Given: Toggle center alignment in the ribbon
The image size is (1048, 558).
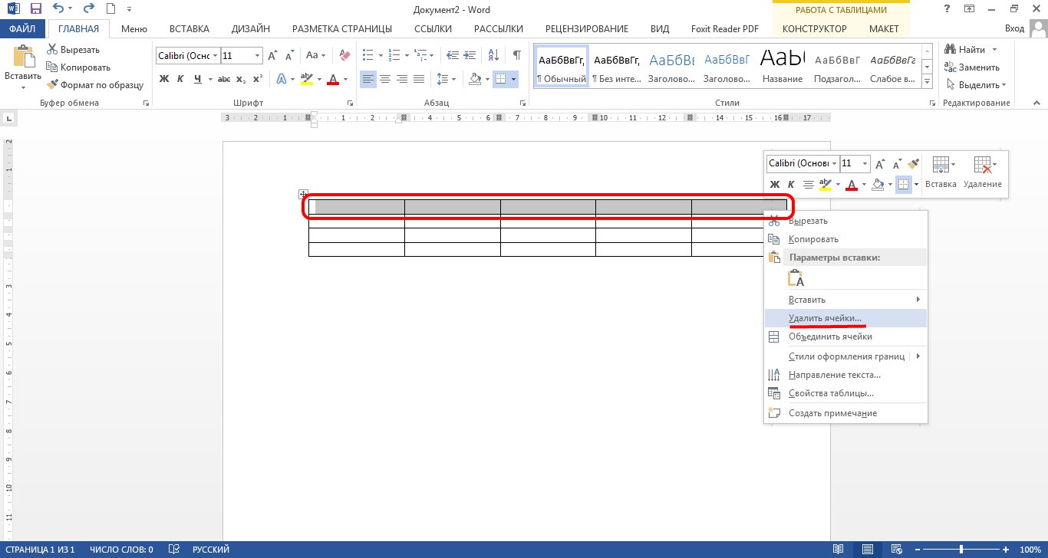Looking at the screenshot, I should tap(385, 79).
